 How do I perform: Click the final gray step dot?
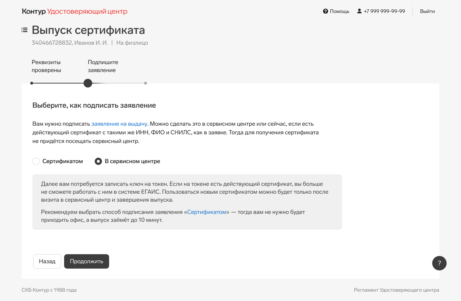(x=146, y=83)
